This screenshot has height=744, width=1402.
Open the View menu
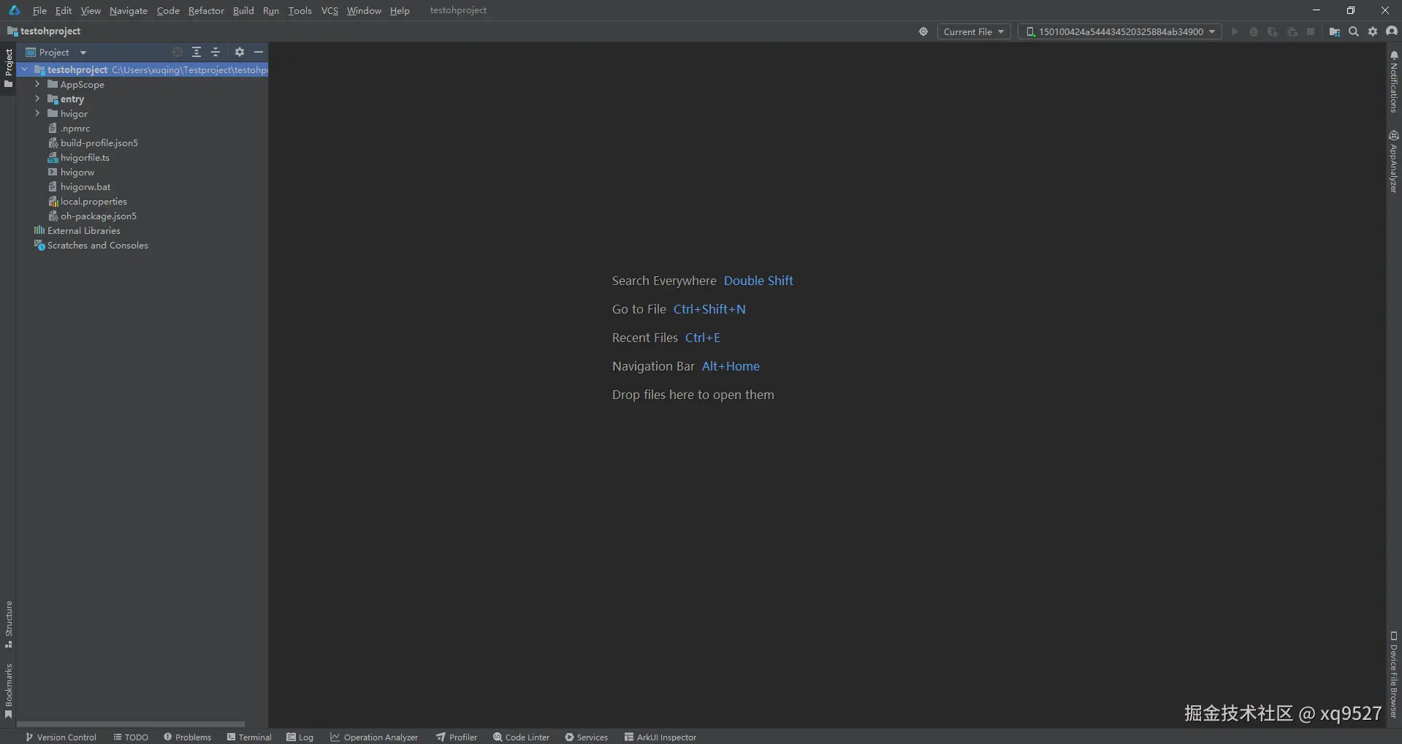(x=91, y=10)
